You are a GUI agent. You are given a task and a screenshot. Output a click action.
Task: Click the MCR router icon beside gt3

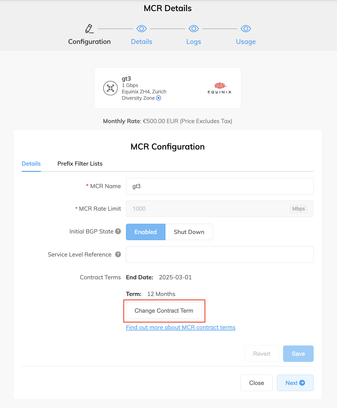click(110, 88)
